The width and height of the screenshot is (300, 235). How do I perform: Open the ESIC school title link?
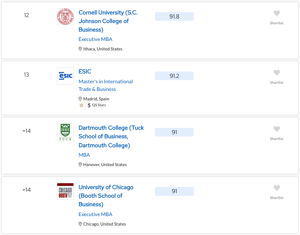point(85,72)
